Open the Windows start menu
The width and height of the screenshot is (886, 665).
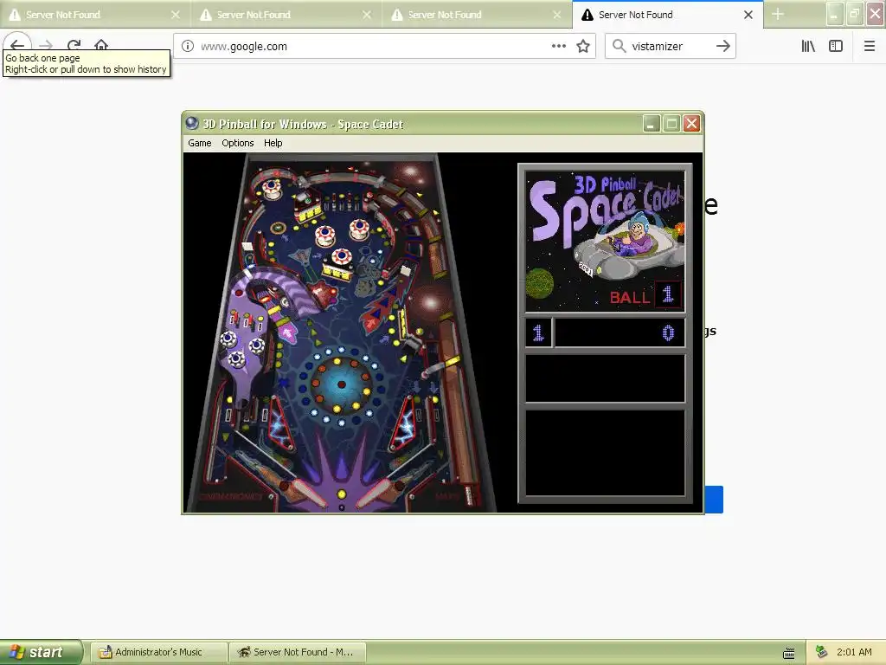click(x=42, y=652)
